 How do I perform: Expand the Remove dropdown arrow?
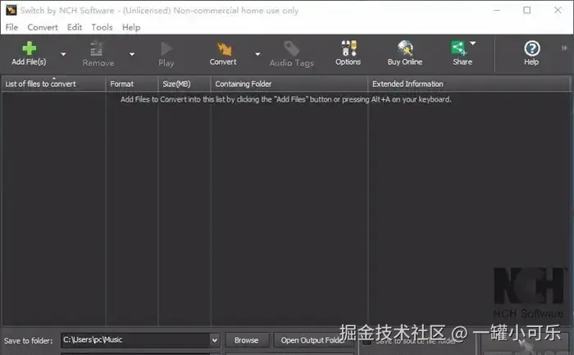(132, 54)
